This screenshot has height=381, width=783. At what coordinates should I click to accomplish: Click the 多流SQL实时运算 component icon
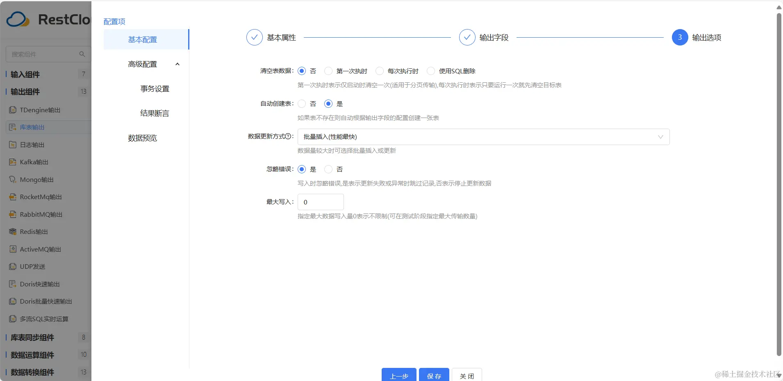(13, 319)
